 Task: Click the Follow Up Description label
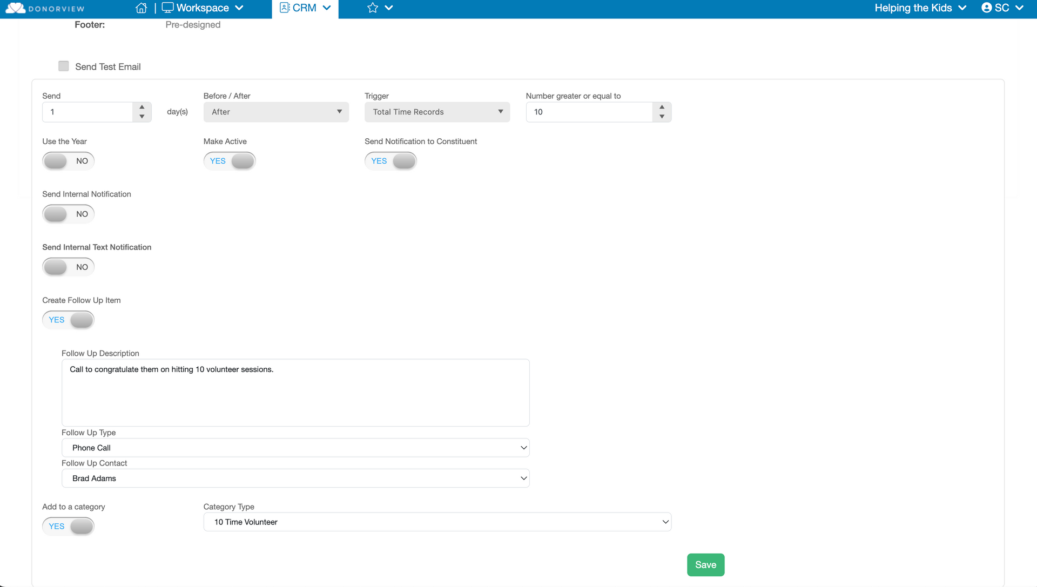[x=100, y=353]
